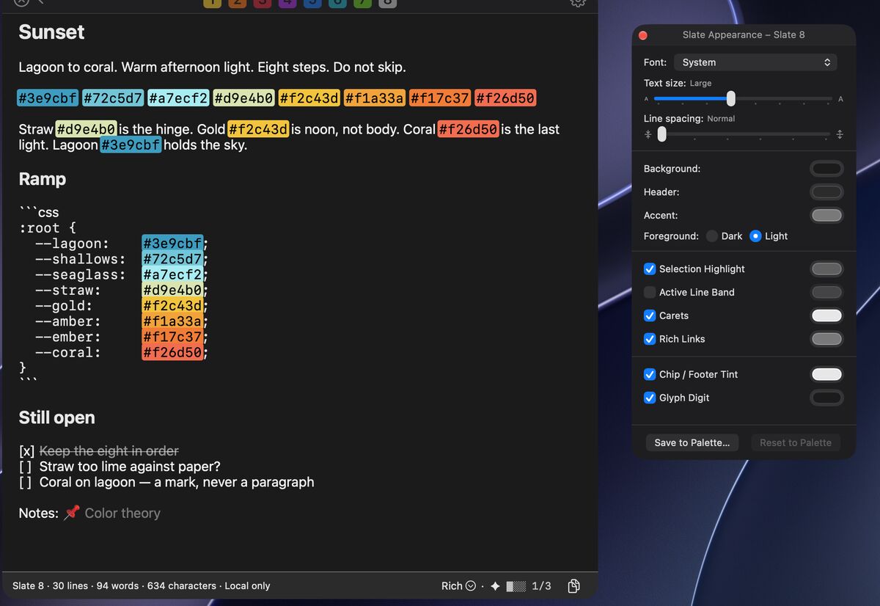Click the pushpin icon beside Color theory
Image resolution: width=880 pixels, height=606 pixels.
tap(71, 513)
